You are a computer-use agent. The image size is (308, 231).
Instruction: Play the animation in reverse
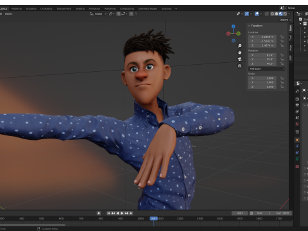click(x=117, y=213)
